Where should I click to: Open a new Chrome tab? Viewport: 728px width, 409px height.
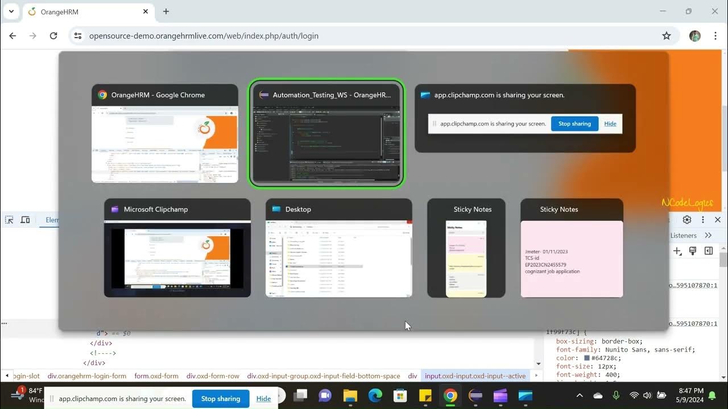pos(166,11)
